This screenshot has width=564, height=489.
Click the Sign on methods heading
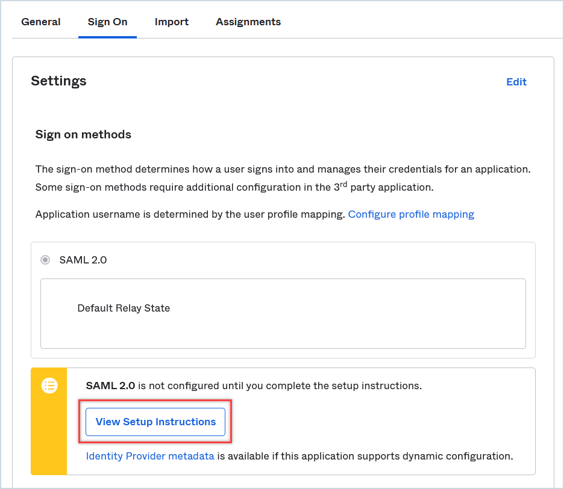(x=83, y=134)
